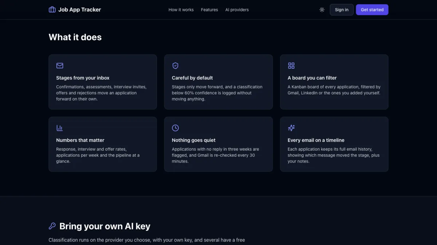Open the How it works nav link

[x=181, y=10]
